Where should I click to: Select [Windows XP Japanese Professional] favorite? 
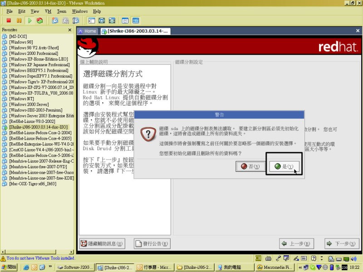(39, 64)
